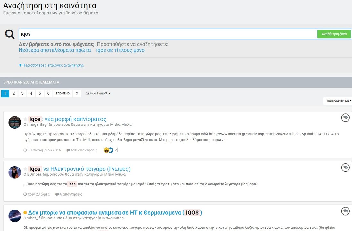Go to page 6
The width and height of the screenshot is (352, 231).
point(48,93)
